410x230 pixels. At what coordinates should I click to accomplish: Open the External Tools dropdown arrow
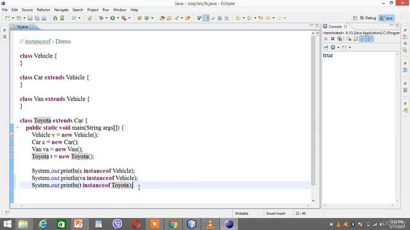pos(129,18)
